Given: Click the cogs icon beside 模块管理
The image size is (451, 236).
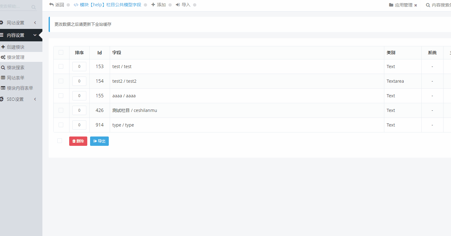Looking at the screenshot, I should pos(3,57).
